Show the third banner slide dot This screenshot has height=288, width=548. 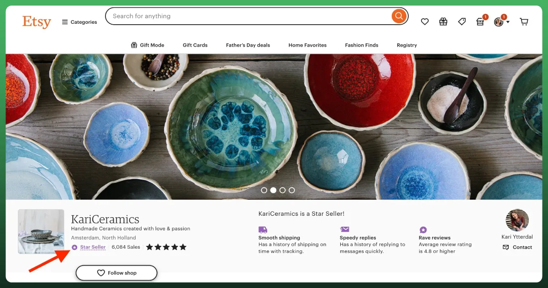282,190
